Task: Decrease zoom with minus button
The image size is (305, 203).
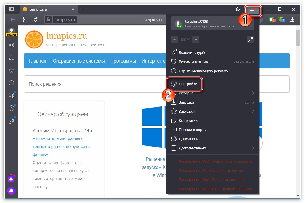Action: pos(175,40)
